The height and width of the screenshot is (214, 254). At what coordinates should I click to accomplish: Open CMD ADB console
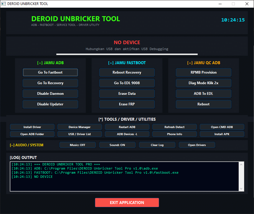222,127
